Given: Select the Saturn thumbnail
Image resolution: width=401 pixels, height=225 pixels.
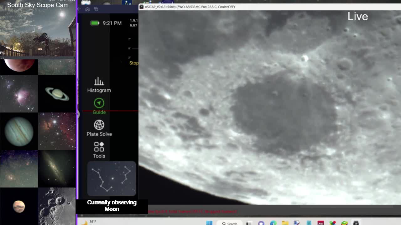Looking at the screenshot, I should pos(57,94).
